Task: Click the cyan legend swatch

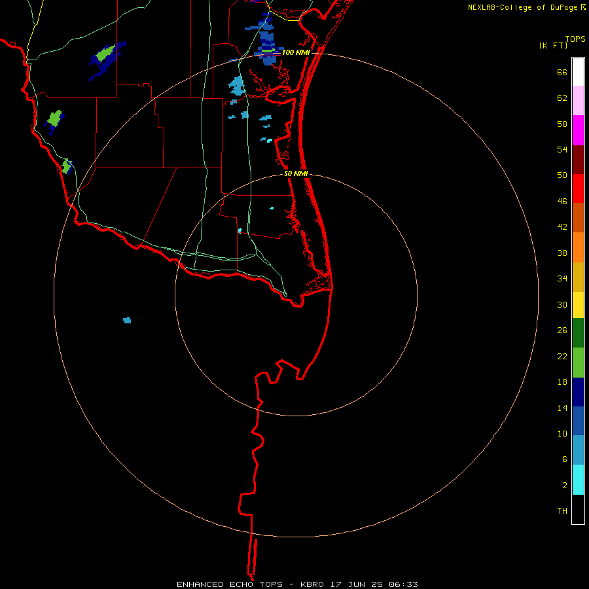Action: 578,480
